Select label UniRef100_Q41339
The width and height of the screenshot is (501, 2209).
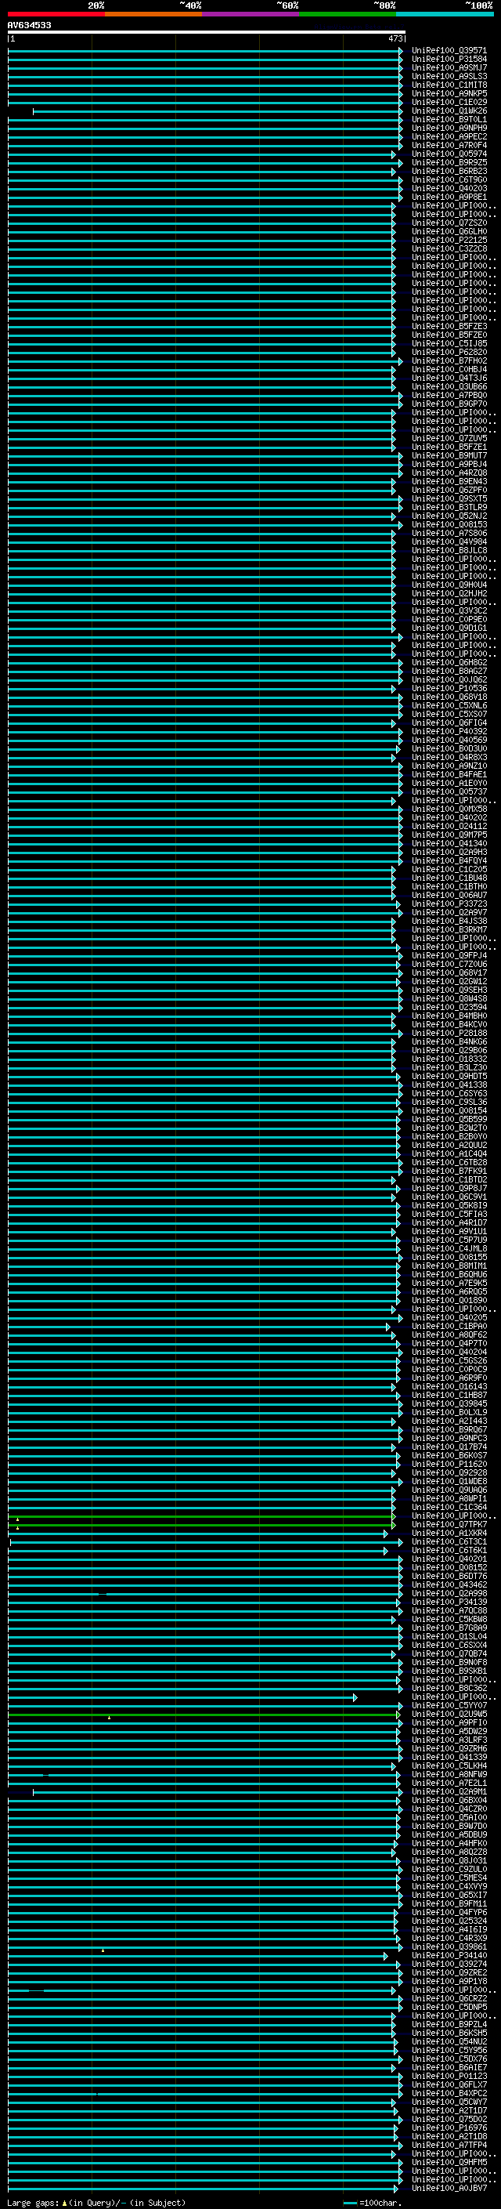(449, 1757)
